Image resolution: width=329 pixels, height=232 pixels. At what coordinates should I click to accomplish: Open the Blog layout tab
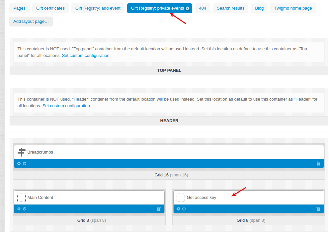tap(259, 8)
